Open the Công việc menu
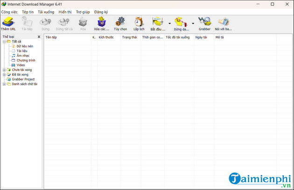Image resolution: width=294 pixels, height=190 pixels. (9, 12)
